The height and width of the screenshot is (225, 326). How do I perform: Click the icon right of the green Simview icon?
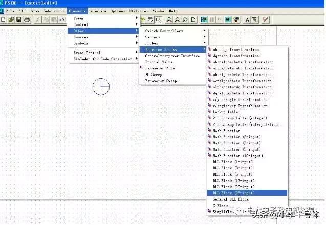coord(236,20)
